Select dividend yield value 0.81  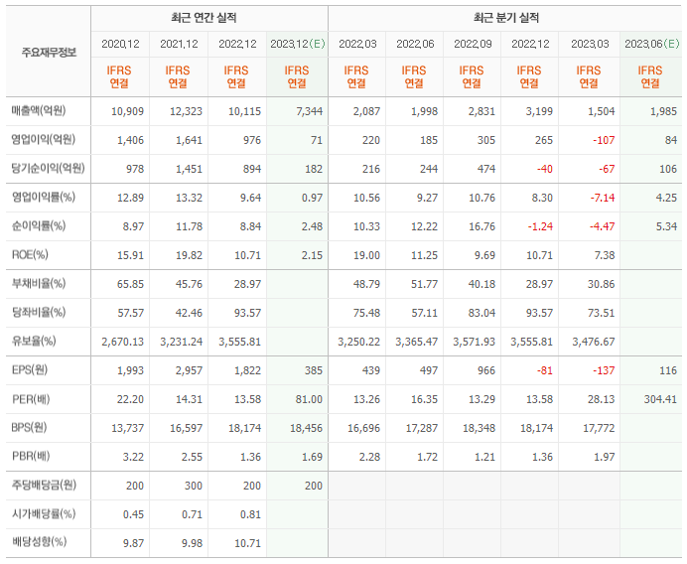[250, 514]
